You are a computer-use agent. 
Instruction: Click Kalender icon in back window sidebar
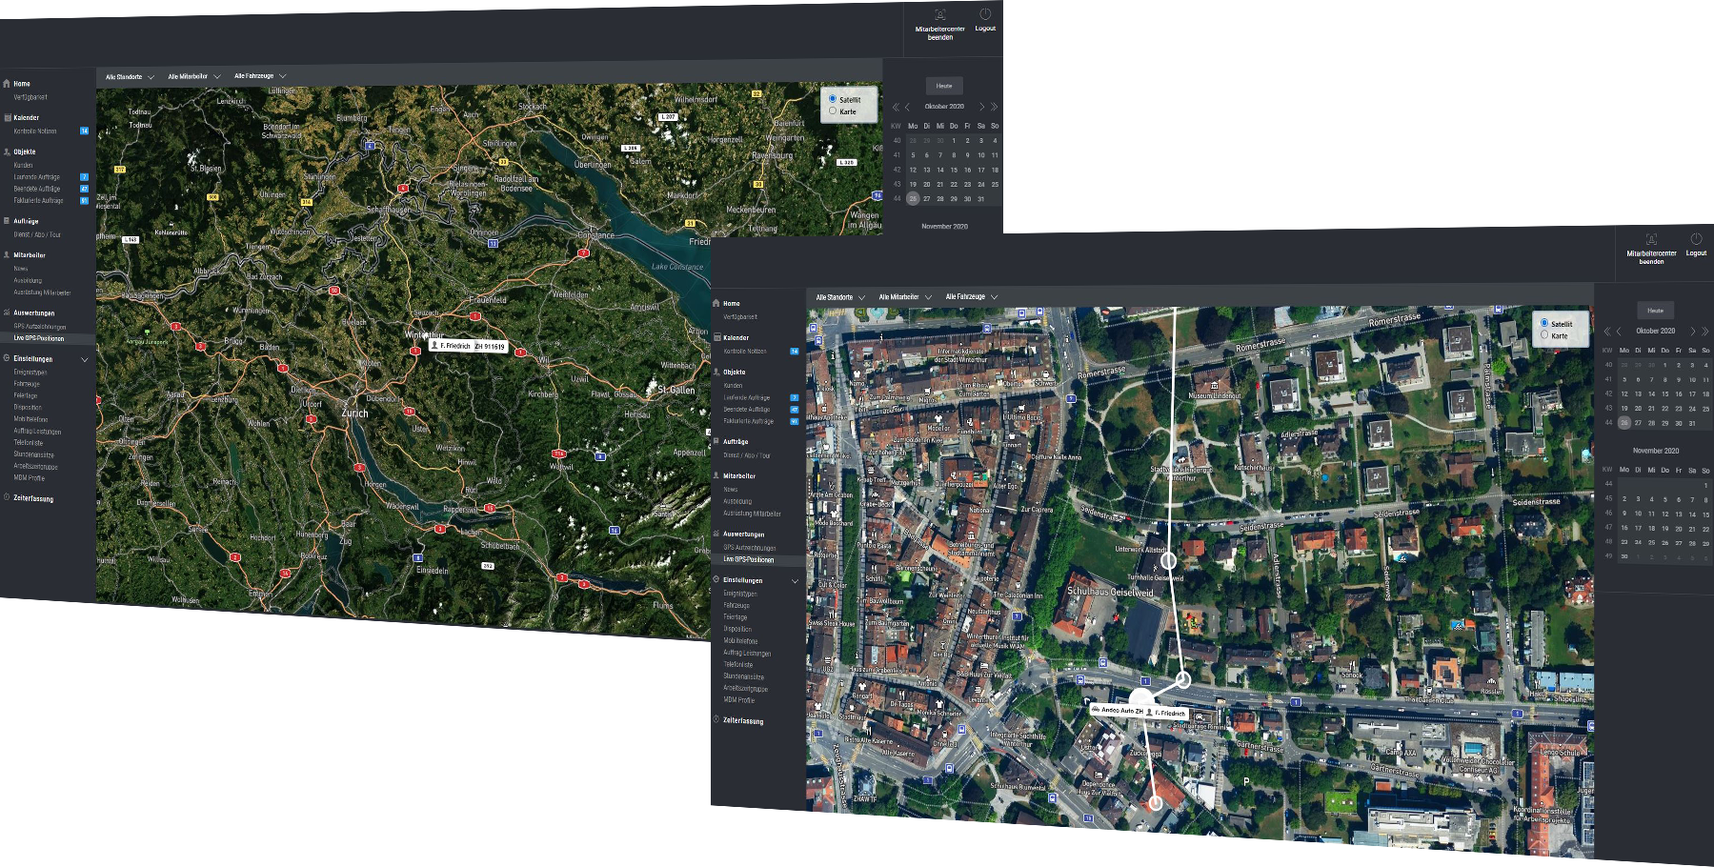[x=7, y=117]
